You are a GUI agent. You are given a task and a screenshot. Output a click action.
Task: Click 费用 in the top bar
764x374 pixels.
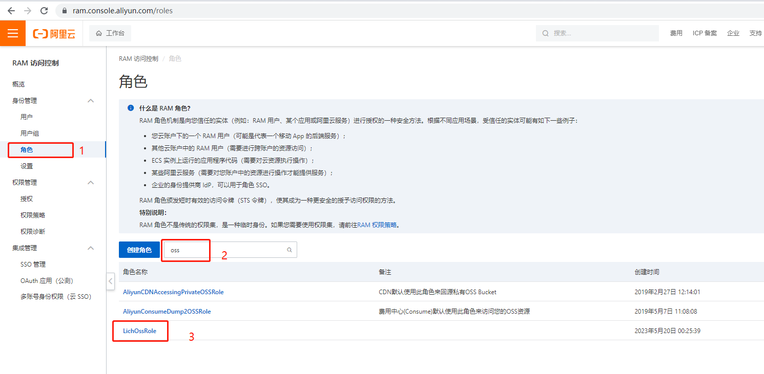pyautogui.click(x=676, y=33)
